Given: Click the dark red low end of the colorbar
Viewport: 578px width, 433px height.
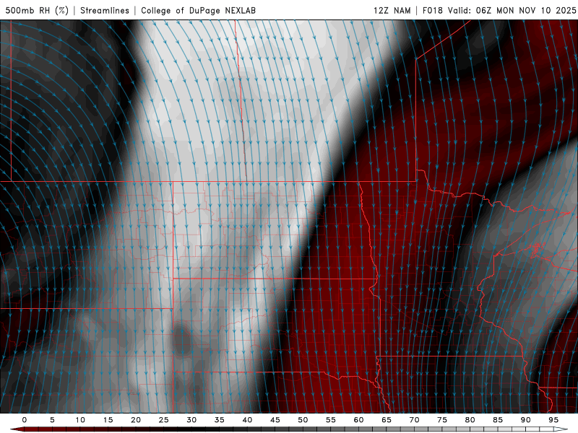Looking at the screenshot, I should tap(17, 429).
